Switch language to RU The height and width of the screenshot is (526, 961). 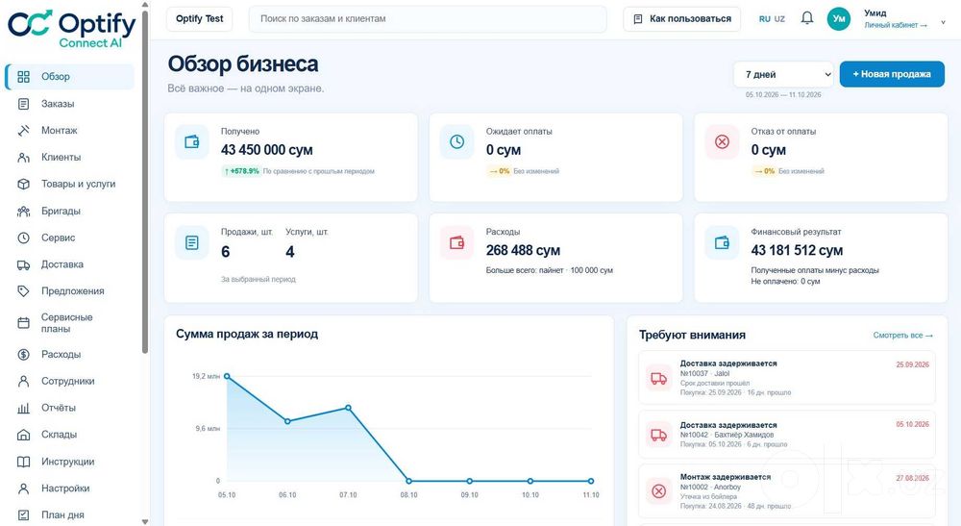764,19
